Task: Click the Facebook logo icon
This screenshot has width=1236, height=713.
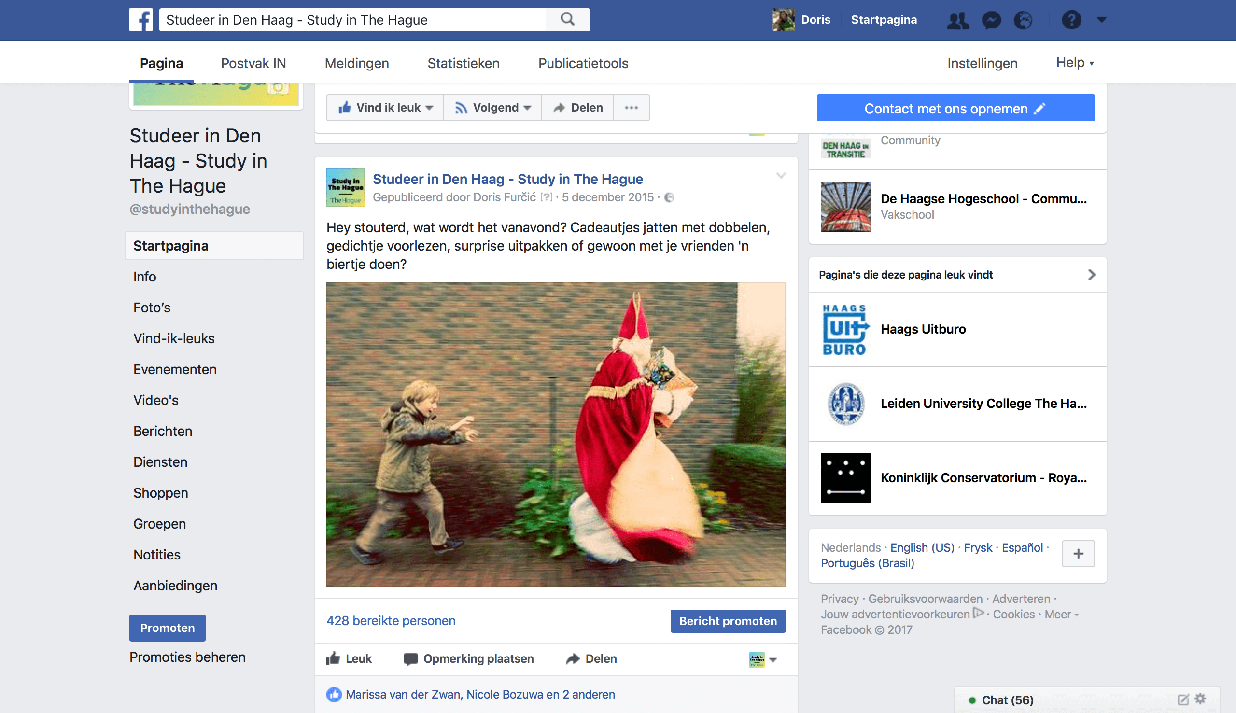Action: tap(141, 20)
